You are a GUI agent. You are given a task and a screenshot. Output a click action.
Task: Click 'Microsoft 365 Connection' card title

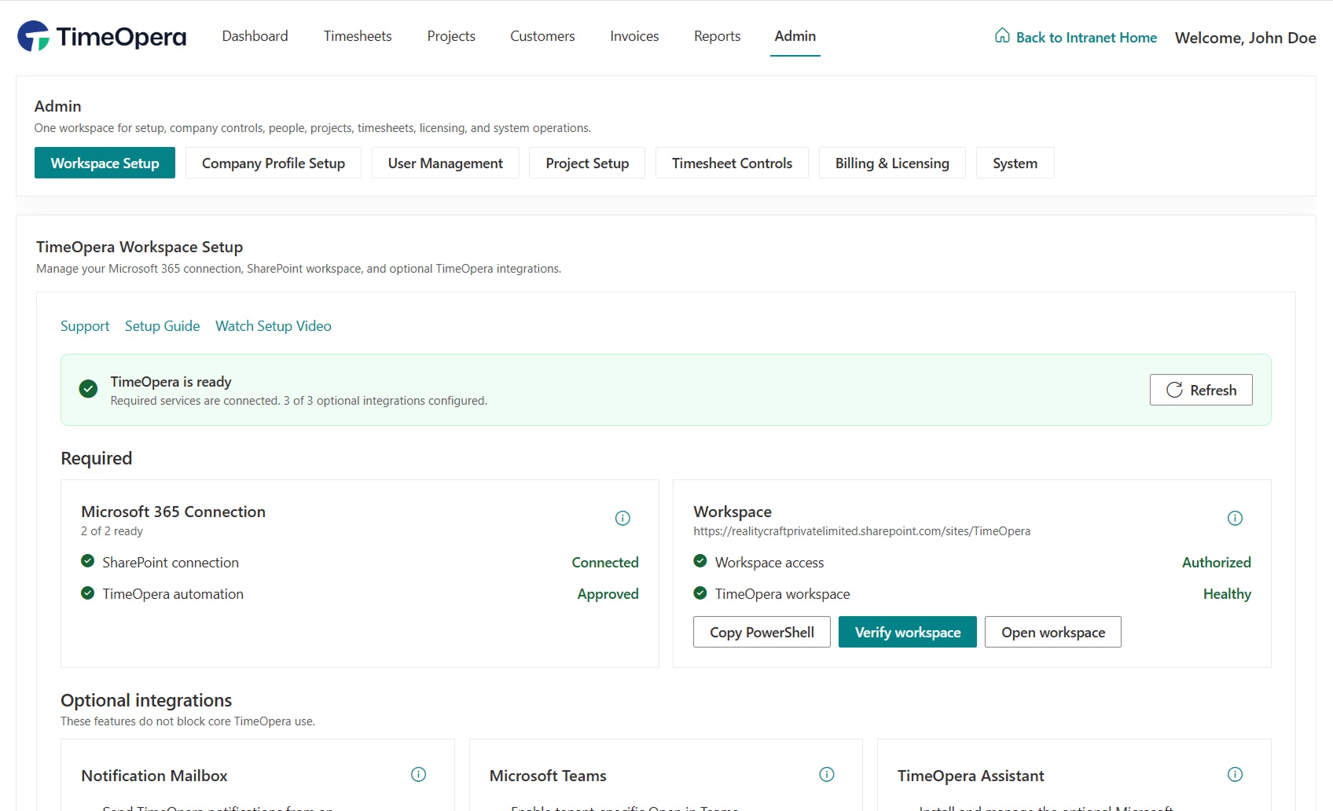[173, 512]
